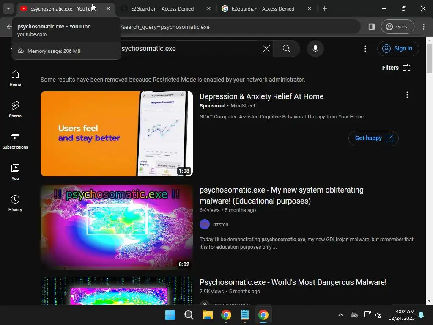Show hidden system tray icons
433x325 pixels.
click(x=341, y=315)
